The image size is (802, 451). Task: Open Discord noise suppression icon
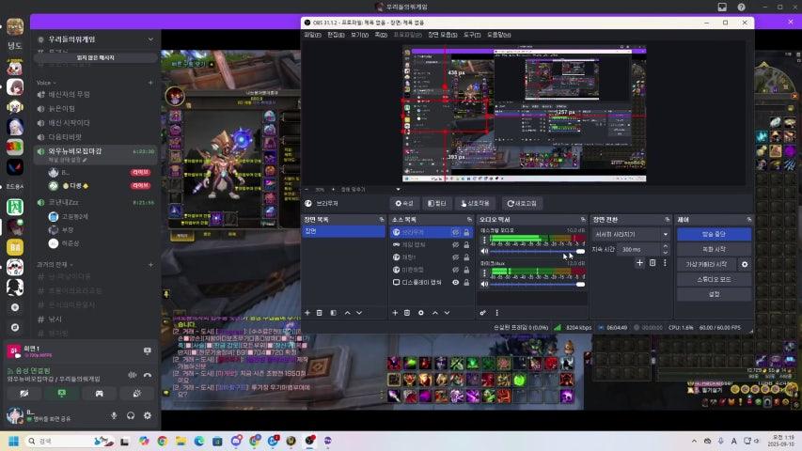click(x=133, y=375)
